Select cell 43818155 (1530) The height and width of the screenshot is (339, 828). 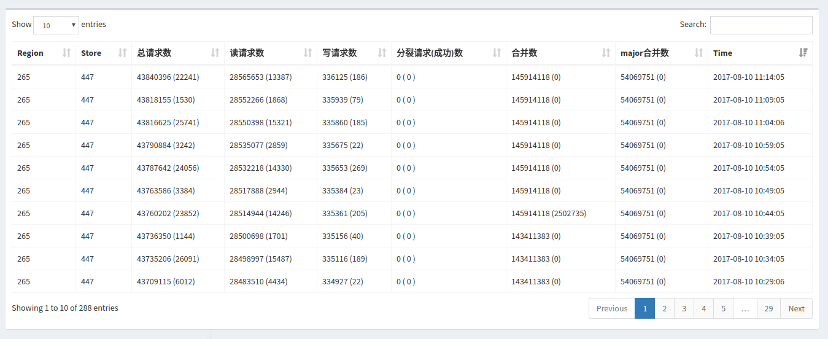(166, 99)
